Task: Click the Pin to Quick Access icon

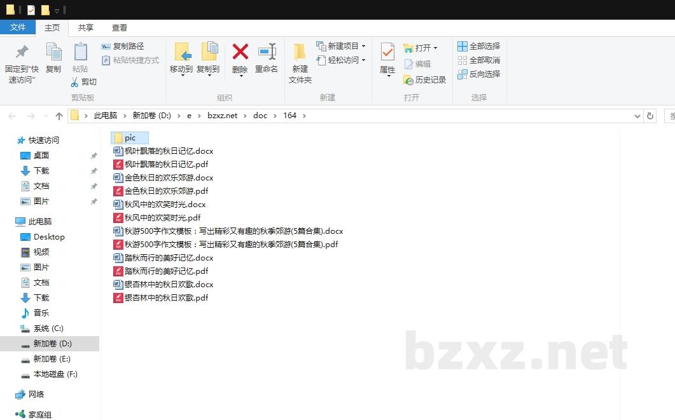Action: tap(22, 52)
